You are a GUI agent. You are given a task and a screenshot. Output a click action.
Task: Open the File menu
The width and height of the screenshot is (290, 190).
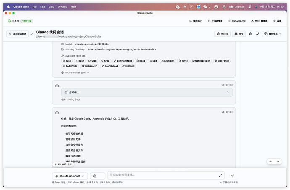[x=34, y=7]
